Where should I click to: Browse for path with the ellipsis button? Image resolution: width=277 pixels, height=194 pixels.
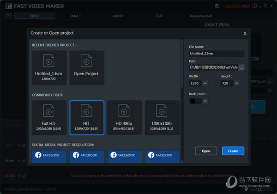(241, 67)
